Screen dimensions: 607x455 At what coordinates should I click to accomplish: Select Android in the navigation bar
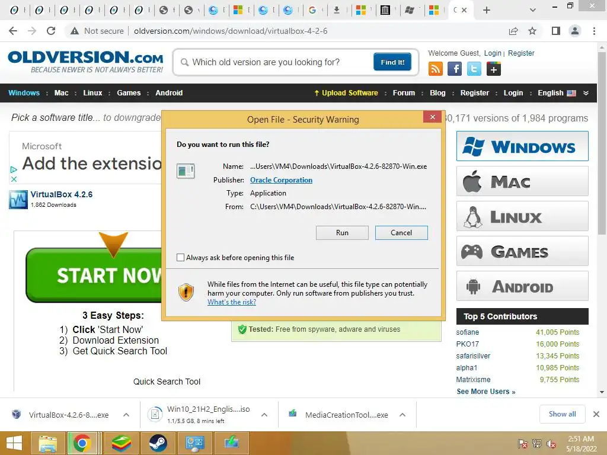tap(169, 93)
